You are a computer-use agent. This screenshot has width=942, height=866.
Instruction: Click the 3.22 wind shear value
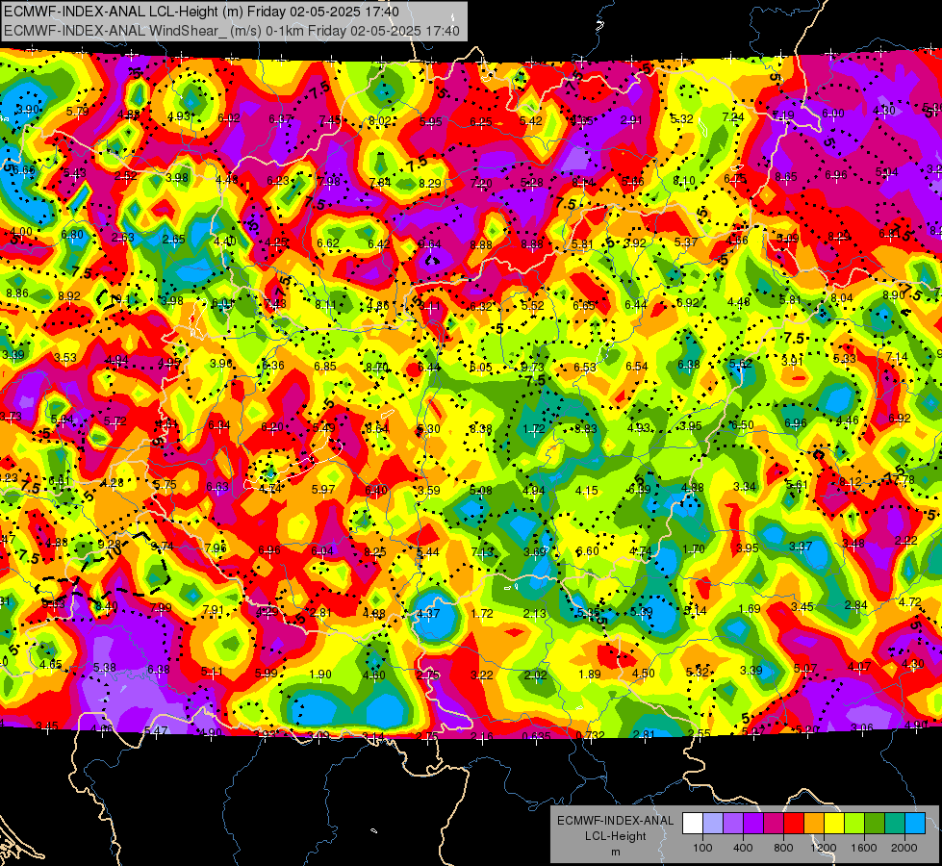coord(482,675)
